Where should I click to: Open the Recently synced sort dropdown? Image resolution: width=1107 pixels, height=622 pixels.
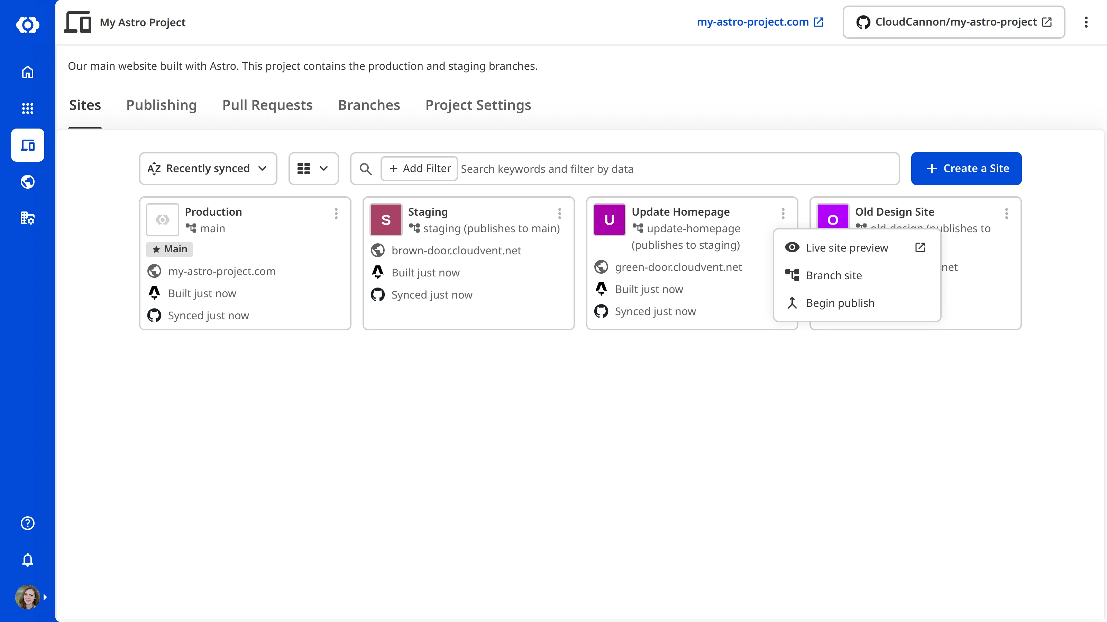click(x=208, y=169)
